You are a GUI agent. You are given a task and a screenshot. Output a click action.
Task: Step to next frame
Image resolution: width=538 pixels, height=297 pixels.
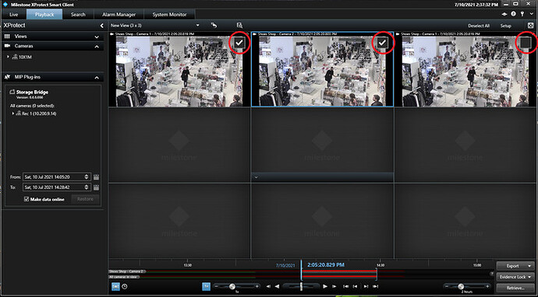coord(334,286)
